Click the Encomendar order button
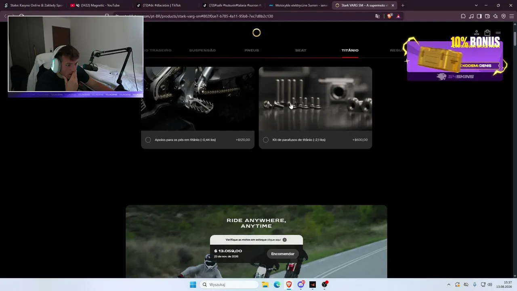517x291 pixels. [x=283, y=254]
